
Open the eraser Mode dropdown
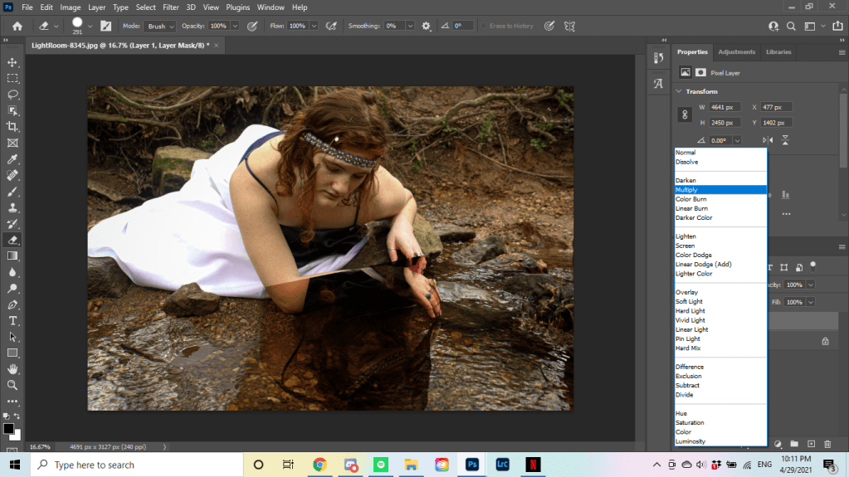(x=160, y=26)
